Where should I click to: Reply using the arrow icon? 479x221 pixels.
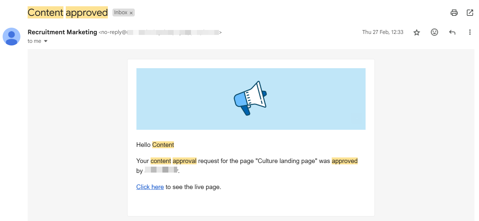(x=452, y=32)
